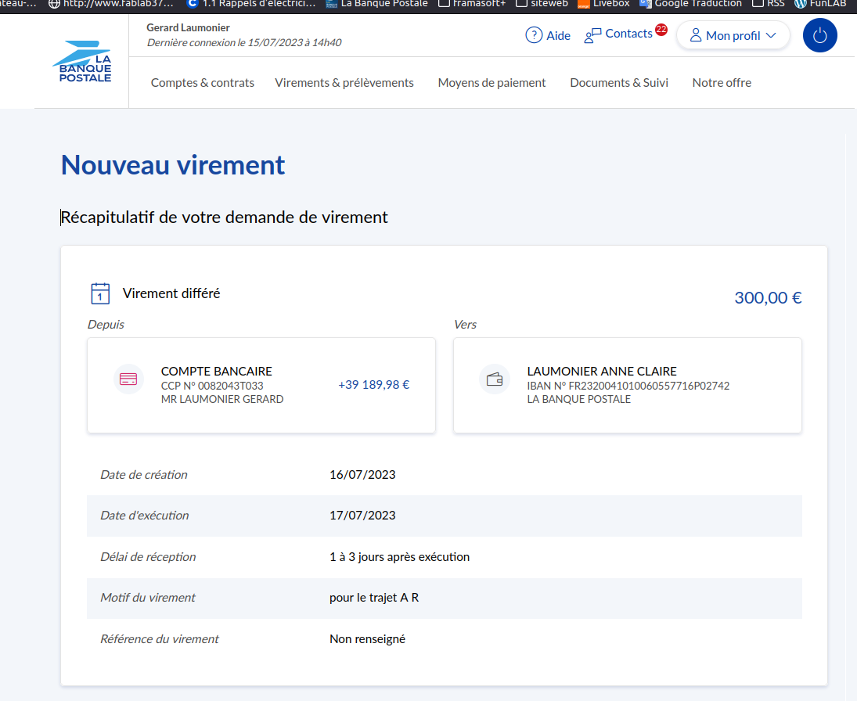
Task: Click the La Banque Postale logo
Action: 83,62
